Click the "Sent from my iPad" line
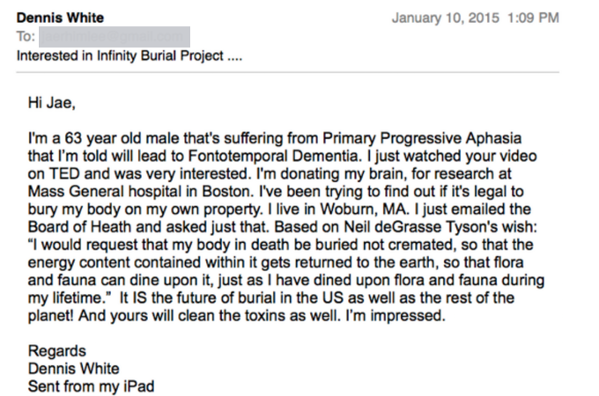The height and width of the screenshot is (396, 599). point(91,387)
